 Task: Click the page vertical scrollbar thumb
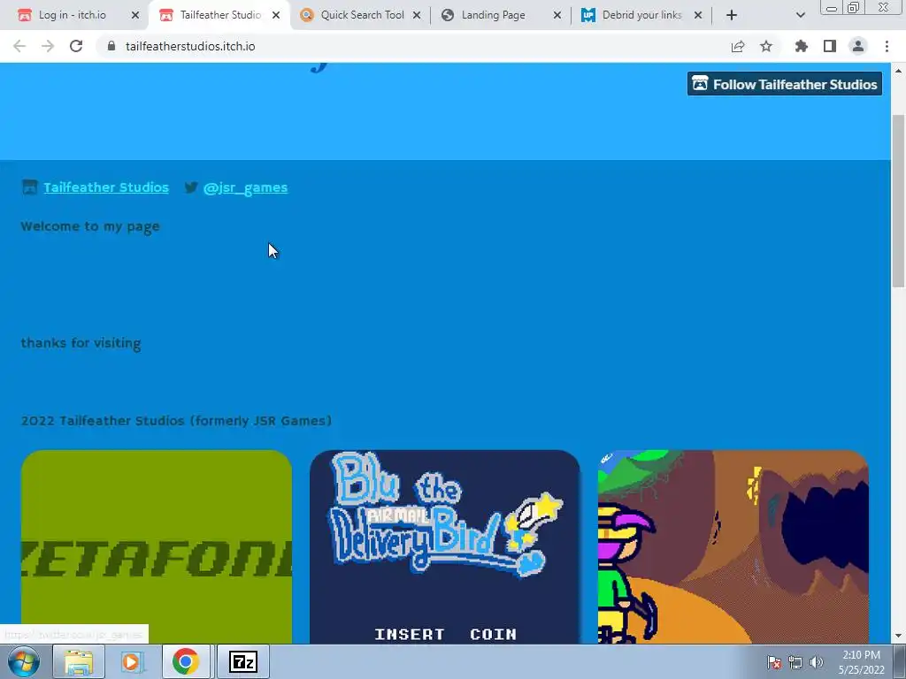pos(898,201)
